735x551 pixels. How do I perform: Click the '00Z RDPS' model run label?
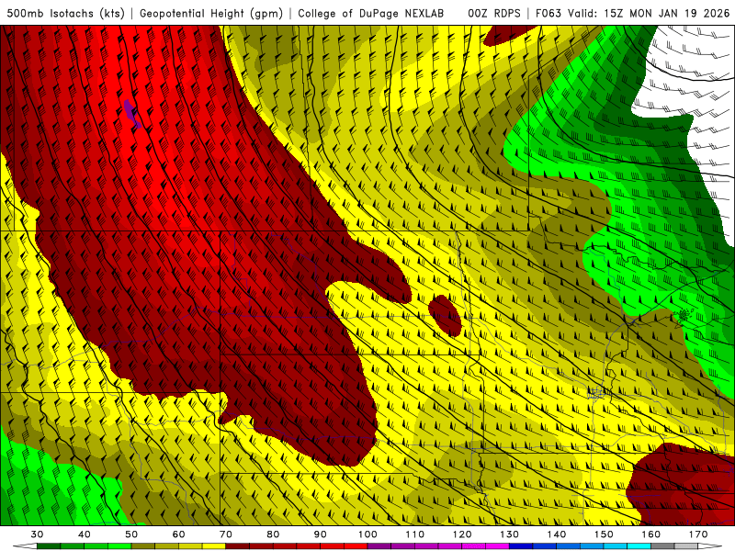click(494, 13)
